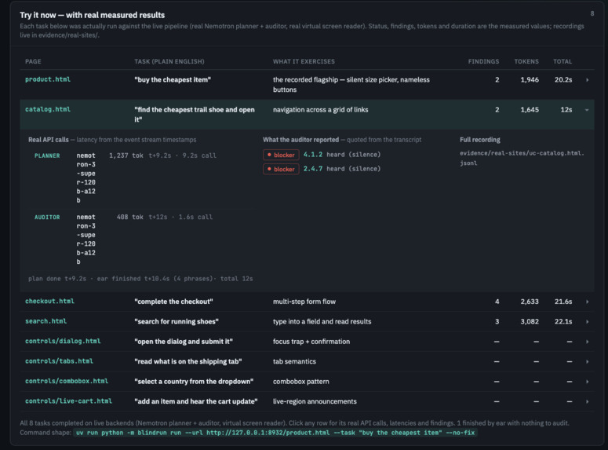The image size is (608, 450).
Task: Open WCAG criterion 4.1.2 link
Action: point(312,155)
